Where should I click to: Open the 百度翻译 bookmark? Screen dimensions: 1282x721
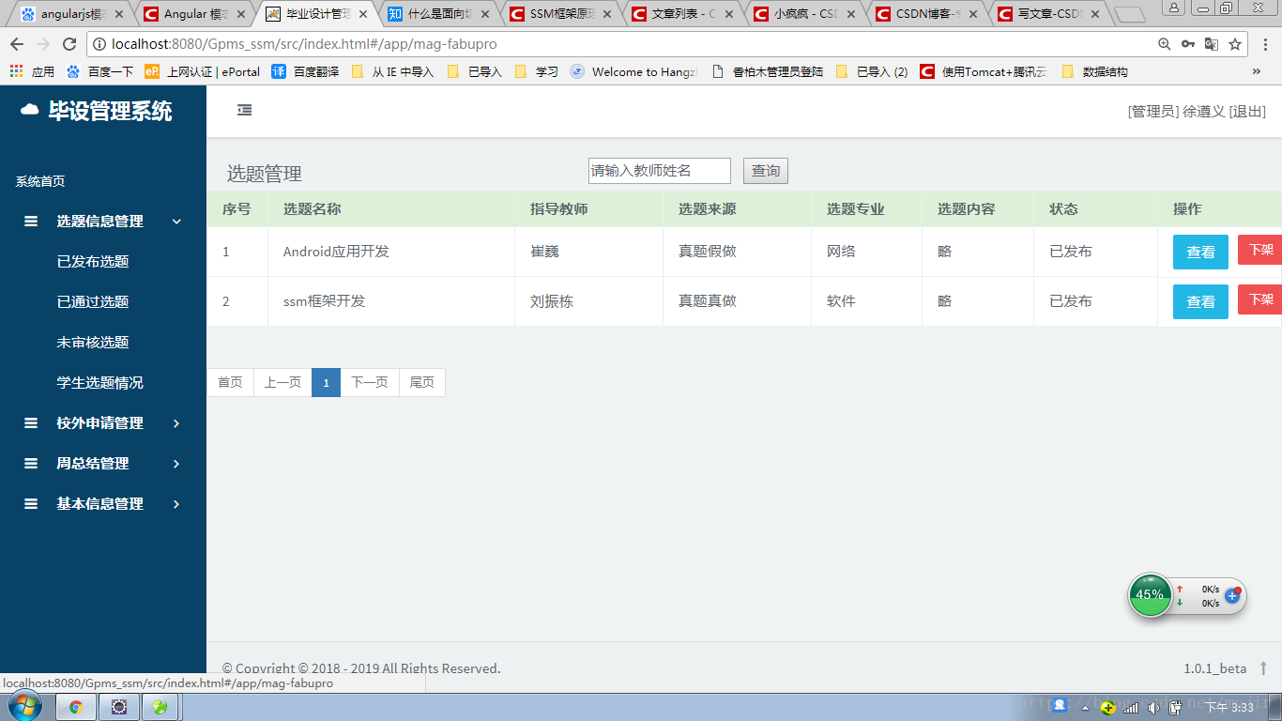(x=305, y=71)
